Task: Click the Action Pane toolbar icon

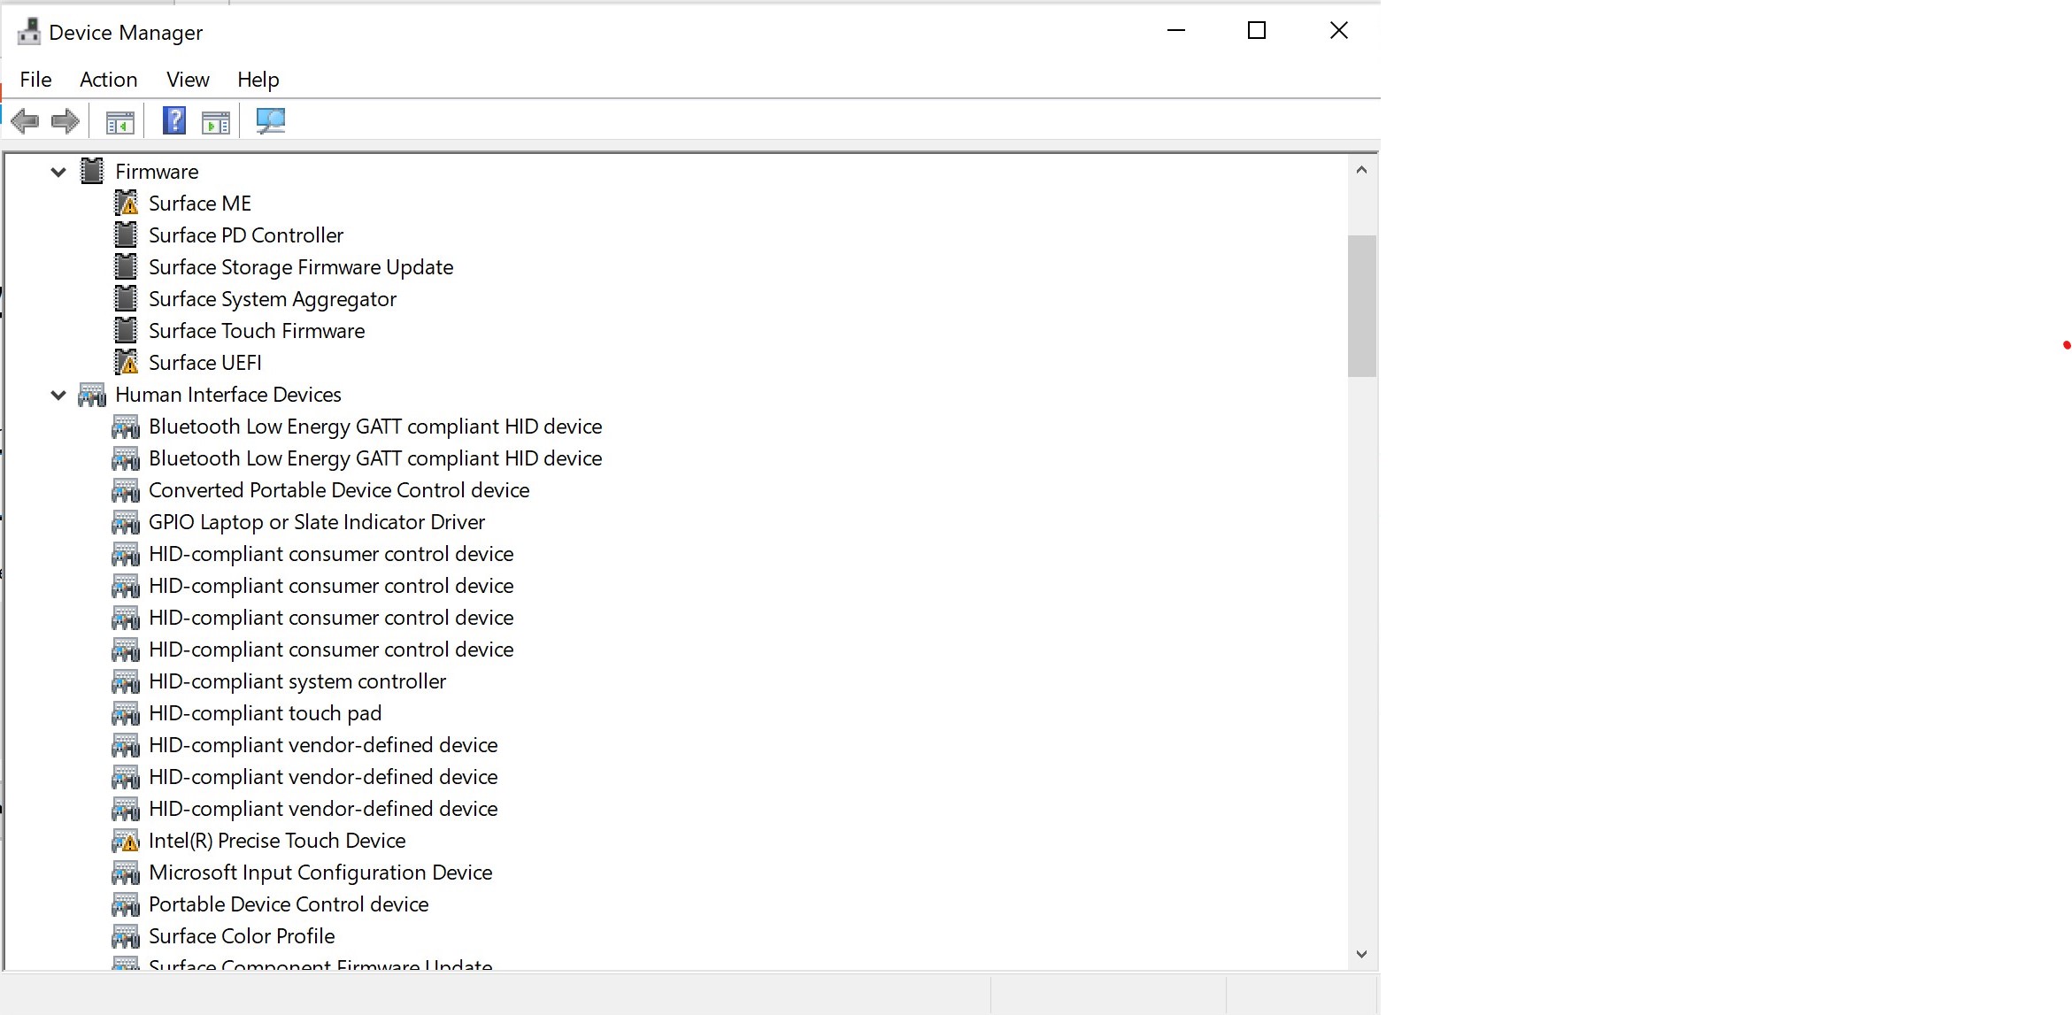Action: tap(215, 121)
